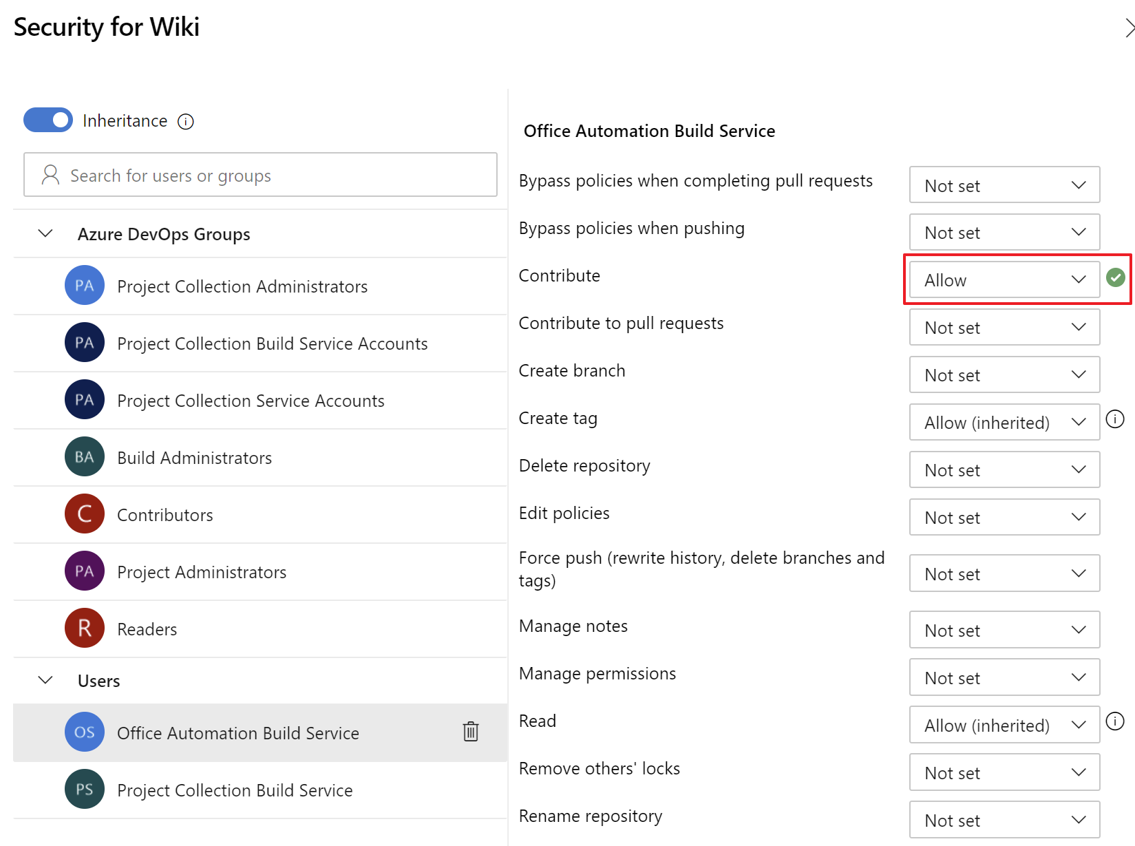The width and height of the screenshot is (1135, 846).
Task: Click the Build Administrators BA avatar
Action: coord(85,456)
